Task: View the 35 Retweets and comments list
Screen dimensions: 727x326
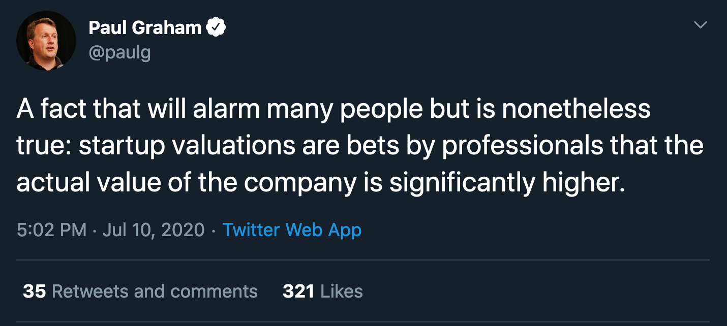Action: click(x=140, y=291)
